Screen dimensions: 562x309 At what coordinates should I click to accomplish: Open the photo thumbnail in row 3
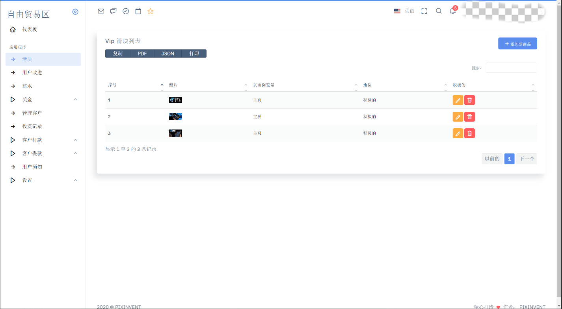(x=175, y=133)
